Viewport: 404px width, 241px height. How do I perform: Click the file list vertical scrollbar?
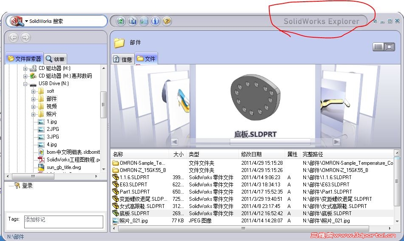(397, 187)
